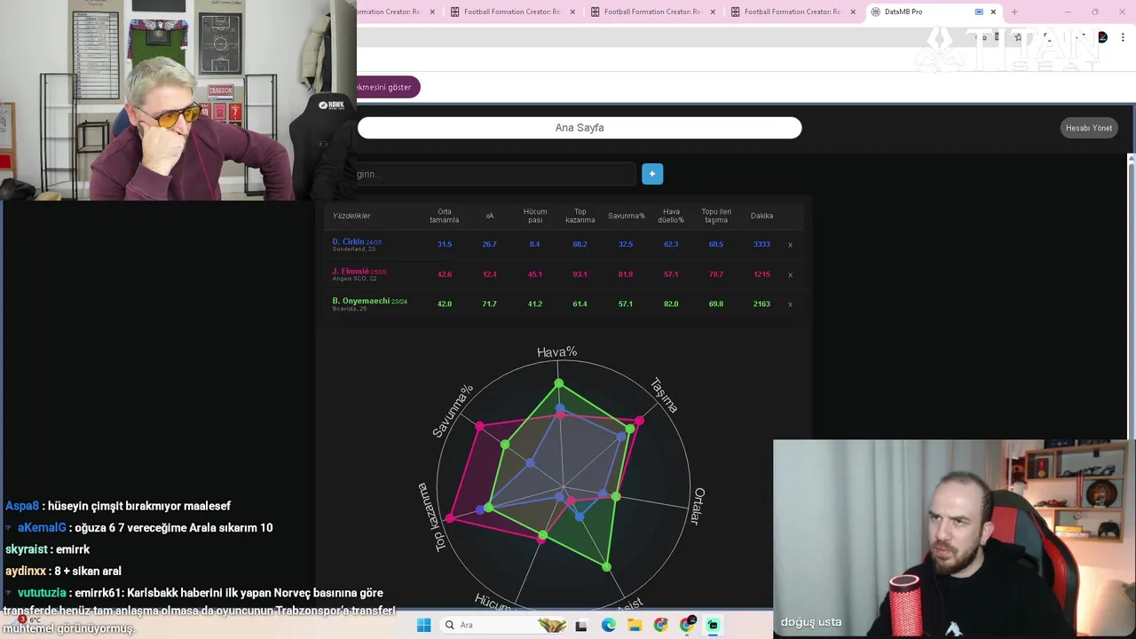Open the Windows Start menu
This screenshot has width=1136, height=639.
click(x=424, y=625)
